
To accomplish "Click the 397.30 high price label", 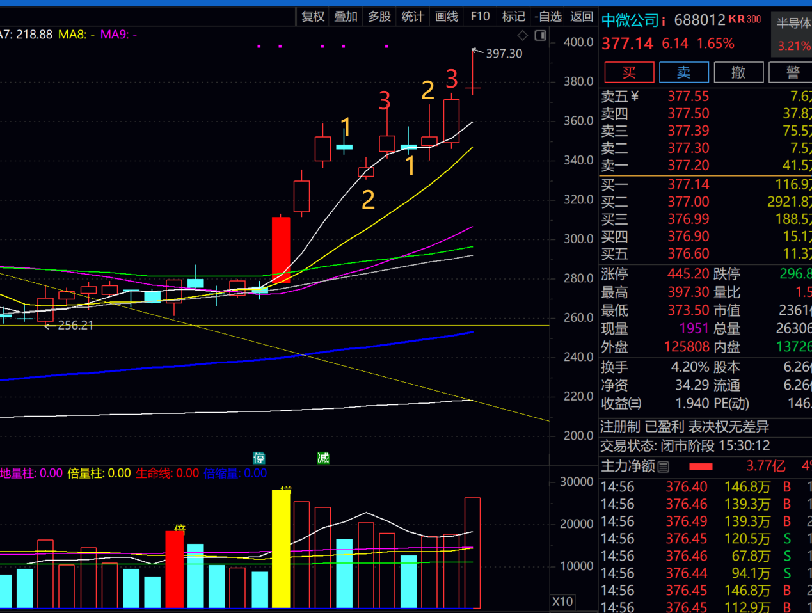I will click(504, 54).
